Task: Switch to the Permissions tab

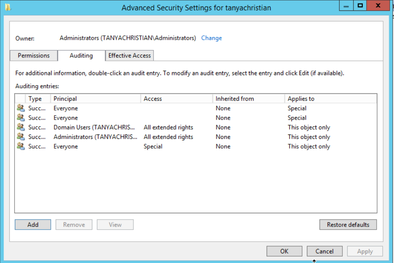Action: click(x=33, y=55)
